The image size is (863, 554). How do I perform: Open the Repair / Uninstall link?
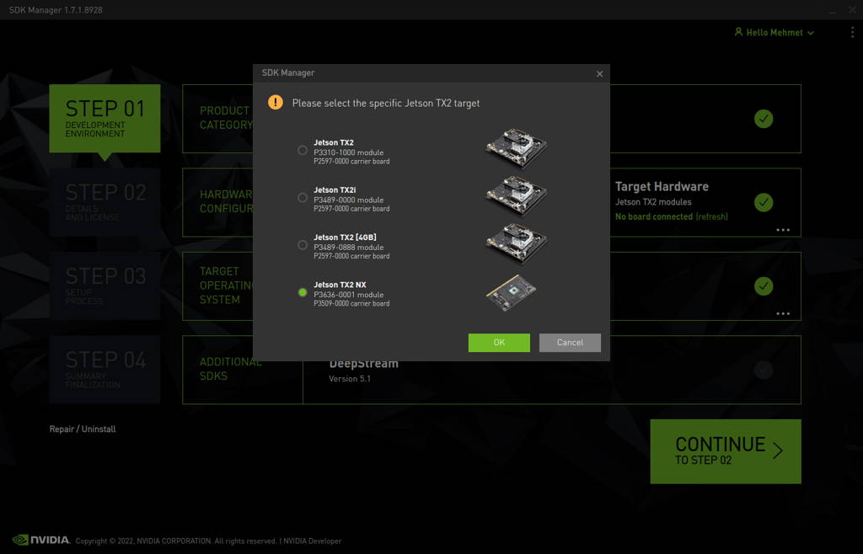(x=83, y=429)
